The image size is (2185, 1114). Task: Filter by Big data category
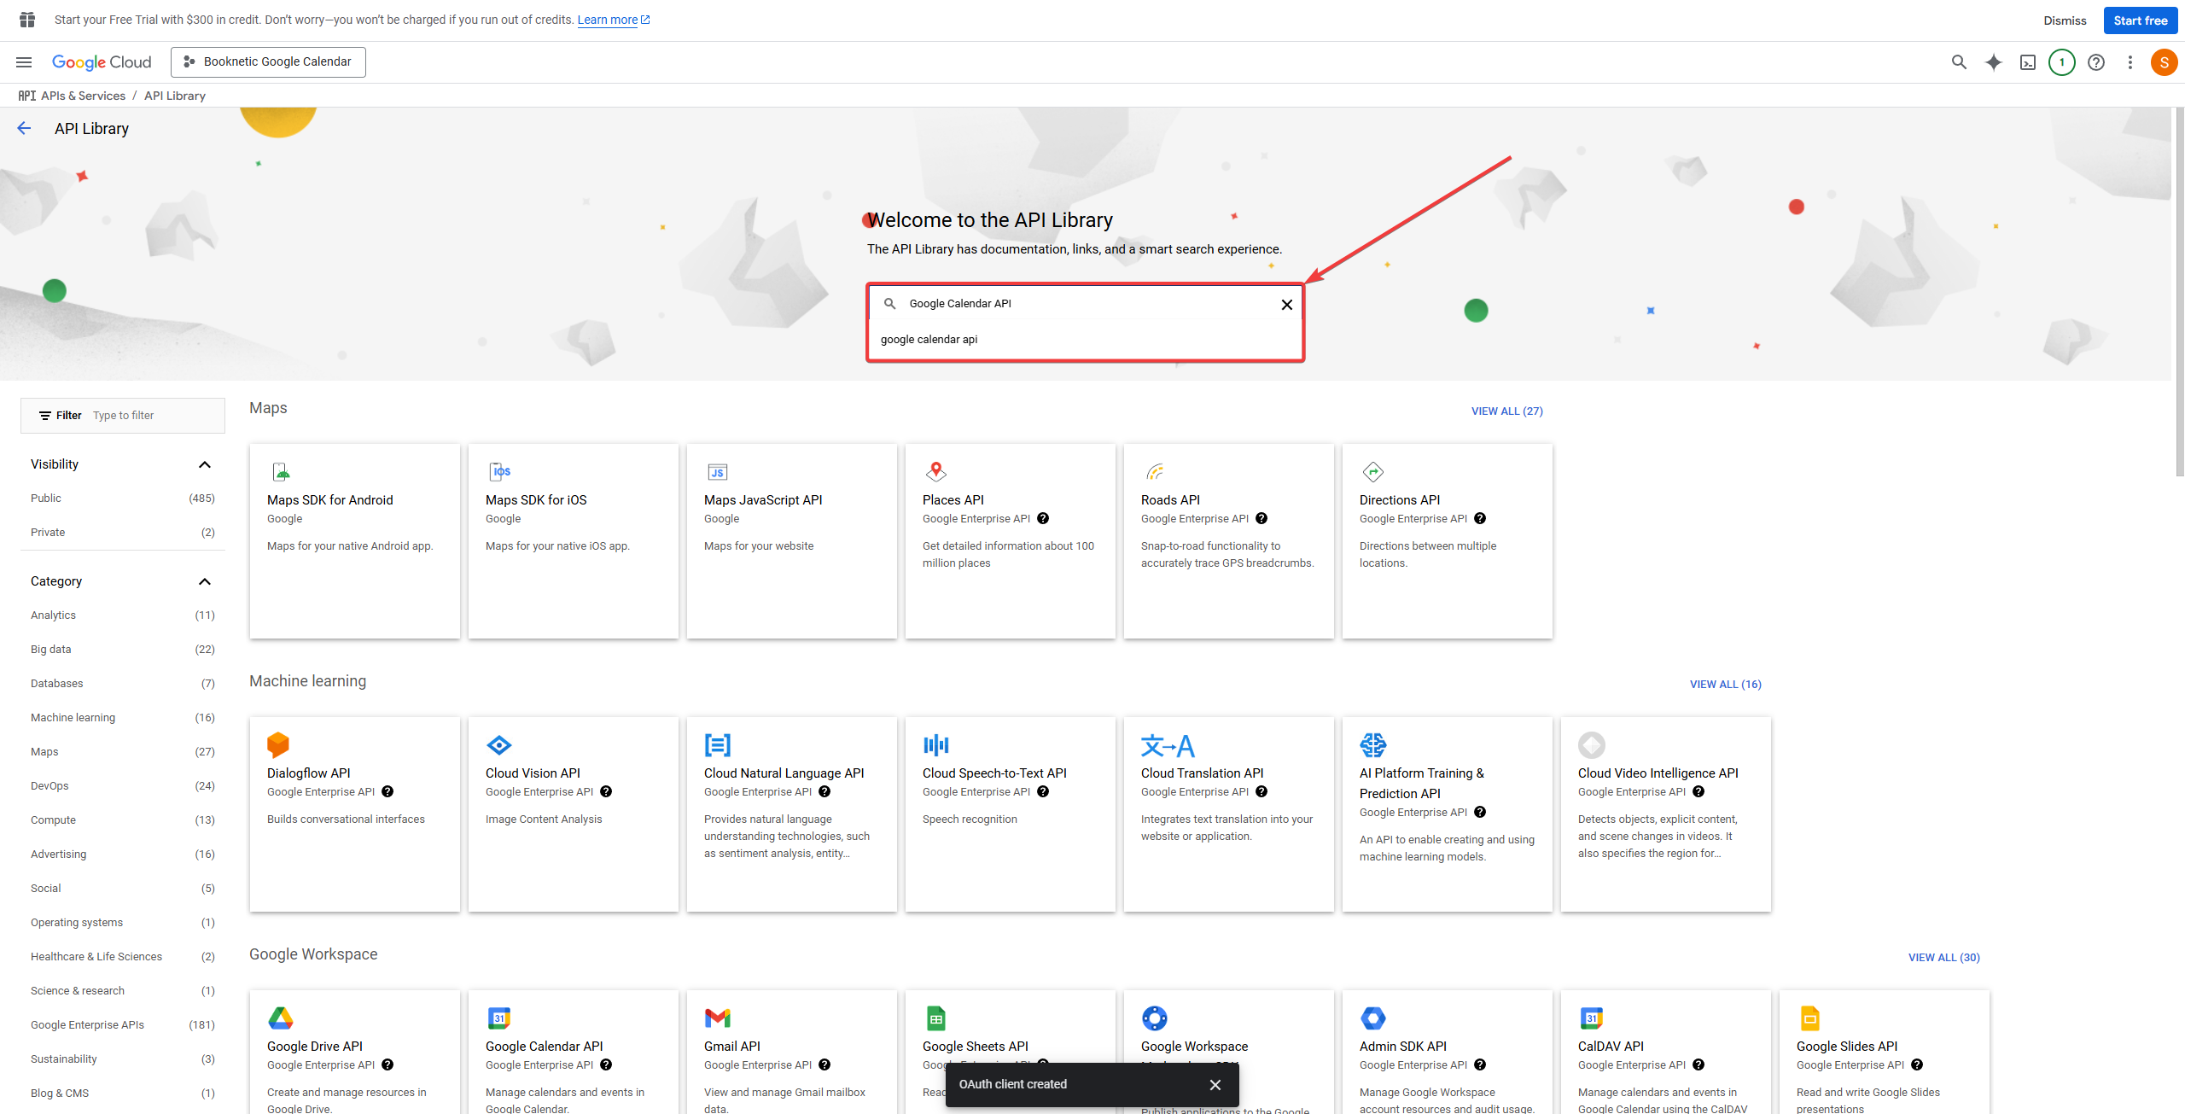click(x=123, y=650)
